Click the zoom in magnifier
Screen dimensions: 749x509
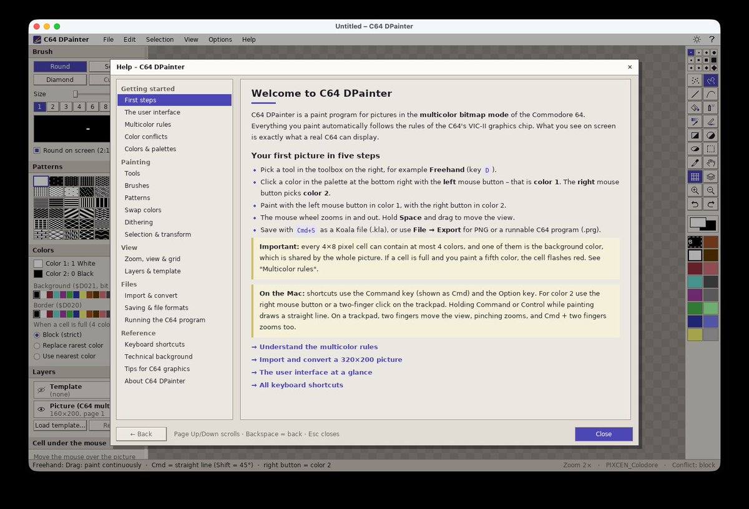[x=695, y=190]
